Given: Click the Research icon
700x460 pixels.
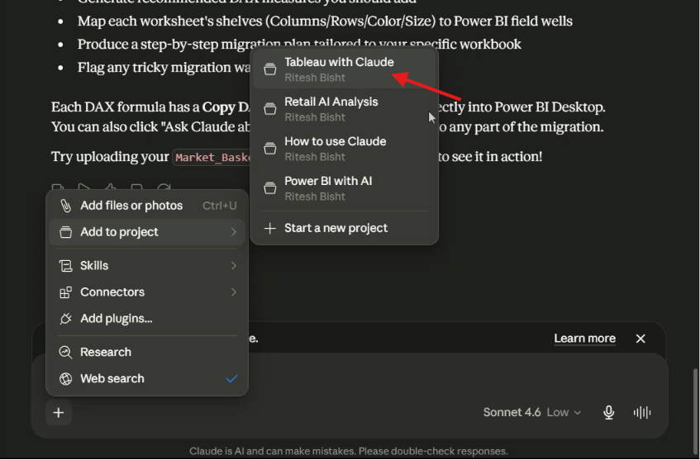Looking at the screenshot, I should 65,352.
